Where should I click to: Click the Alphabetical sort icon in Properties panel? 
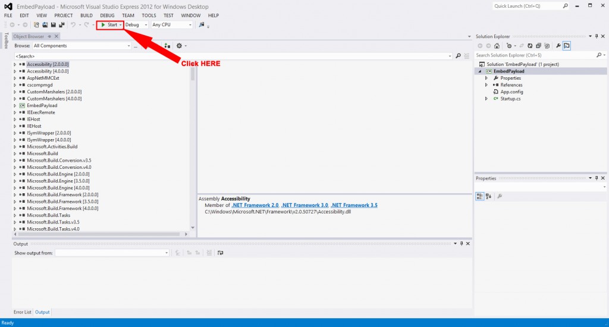coord(489,197)
